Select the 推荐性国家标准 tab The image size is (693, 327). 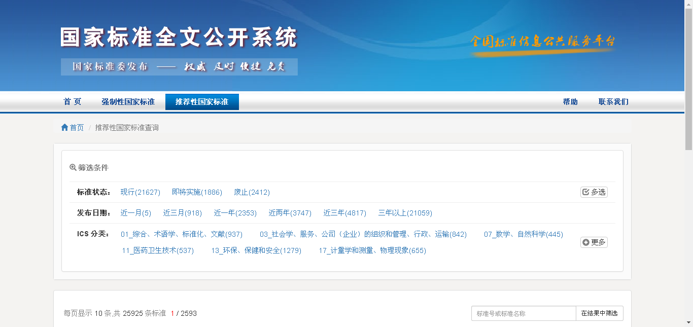pyautogui.click(x=202, y=101)
